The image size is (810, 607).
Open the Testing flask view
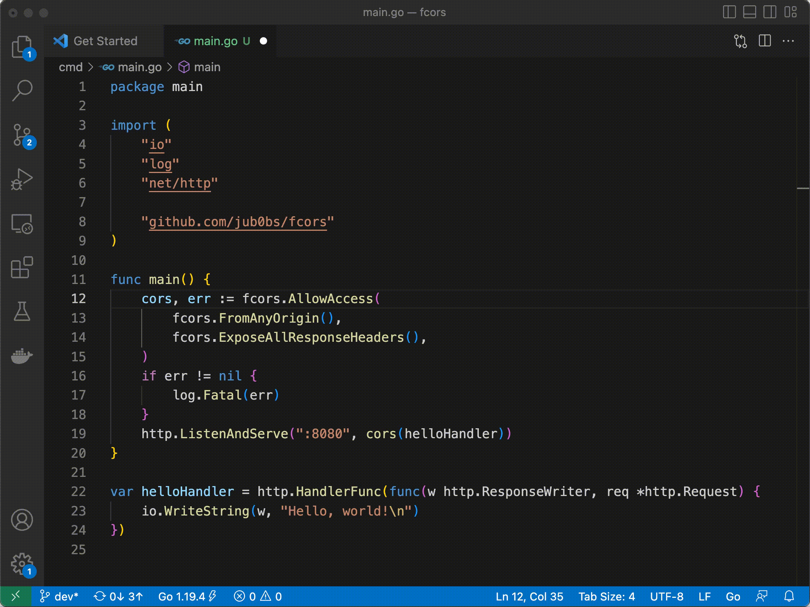(x=22, y=311)
